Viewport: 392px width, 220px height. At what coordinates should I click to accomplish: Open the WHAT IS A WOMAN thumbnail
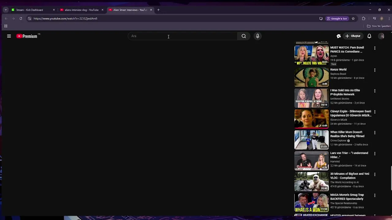311,202
